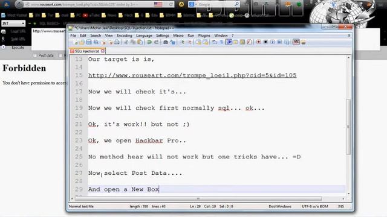Click the editor vertical scrollbar thumb

pos(348,127)
